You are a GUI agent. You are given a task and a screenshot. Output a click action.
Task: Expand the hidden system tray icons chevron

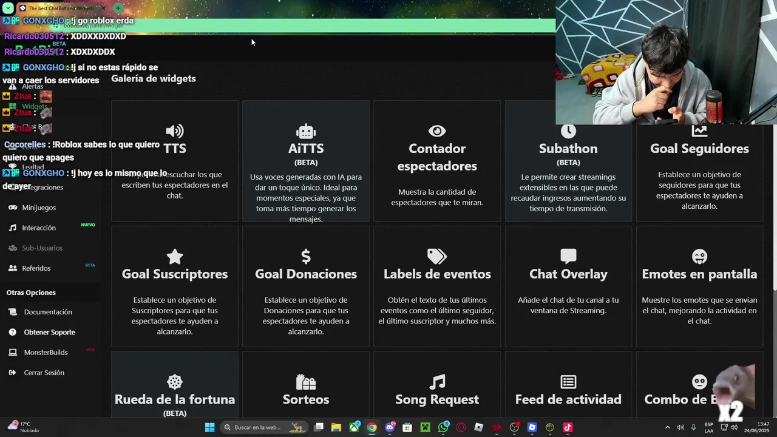[x=668, y=427]
